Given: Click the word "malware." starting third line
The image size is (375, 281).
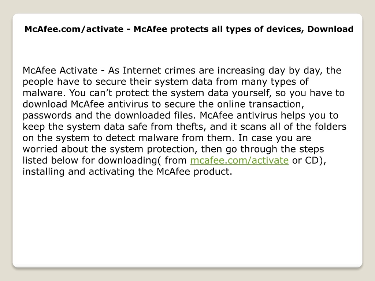Looking at the screenshot, I should point(44,93).
